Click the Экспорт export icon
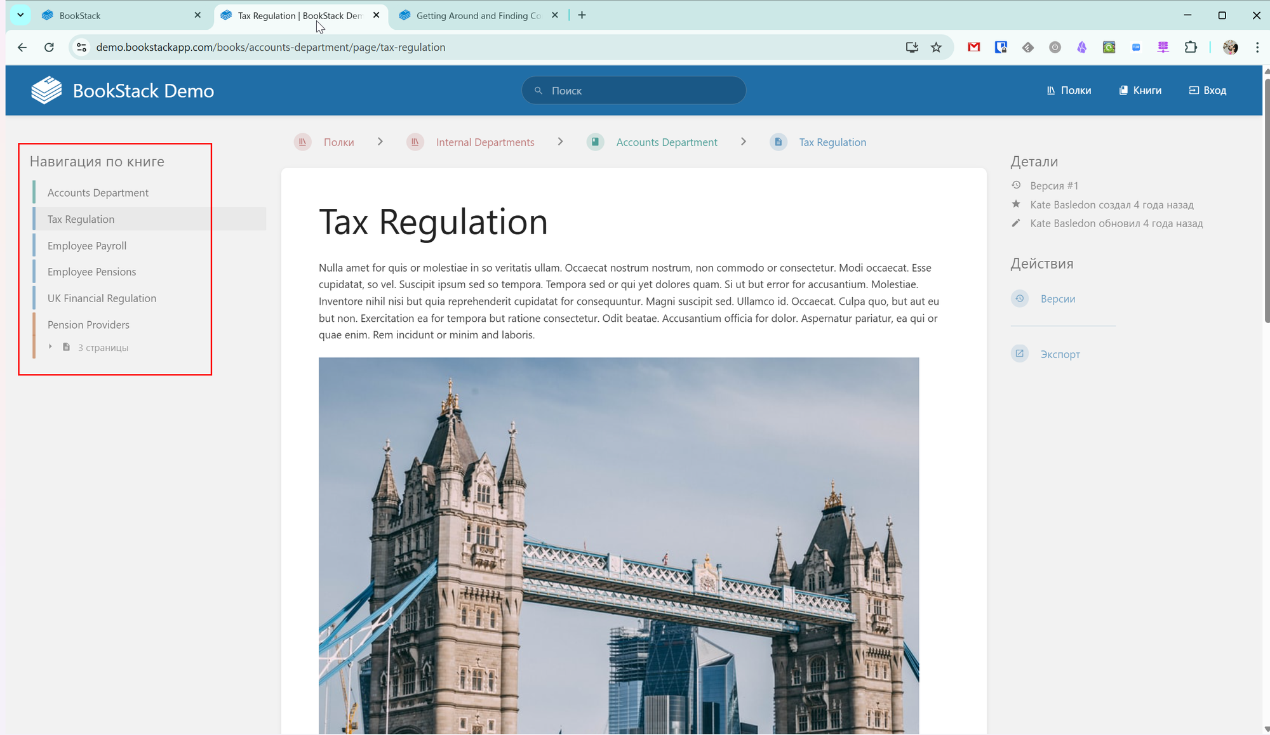Image resolution: width=1270 pixels, height=735 pixels. pyautogui.click(x=1019, y=354)
